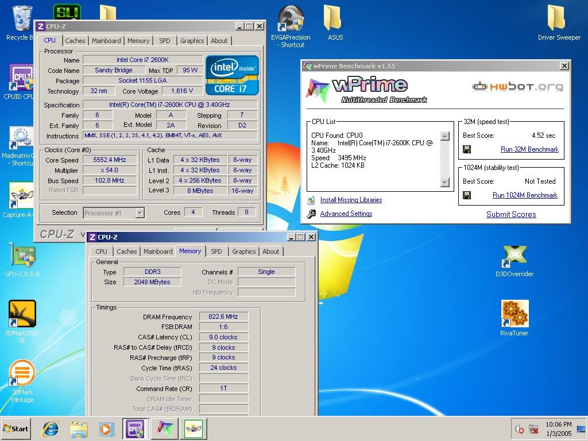Click the hwbot.org logo in wPrime
This screenshot has width=588, height=441.
click(517, 87)
